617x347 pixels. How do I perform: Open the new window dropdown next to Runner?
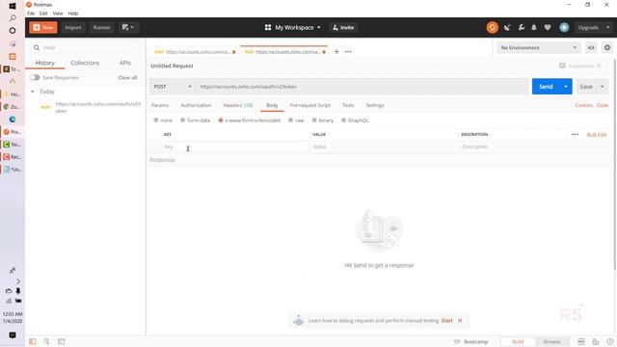[x=127, y=28]
